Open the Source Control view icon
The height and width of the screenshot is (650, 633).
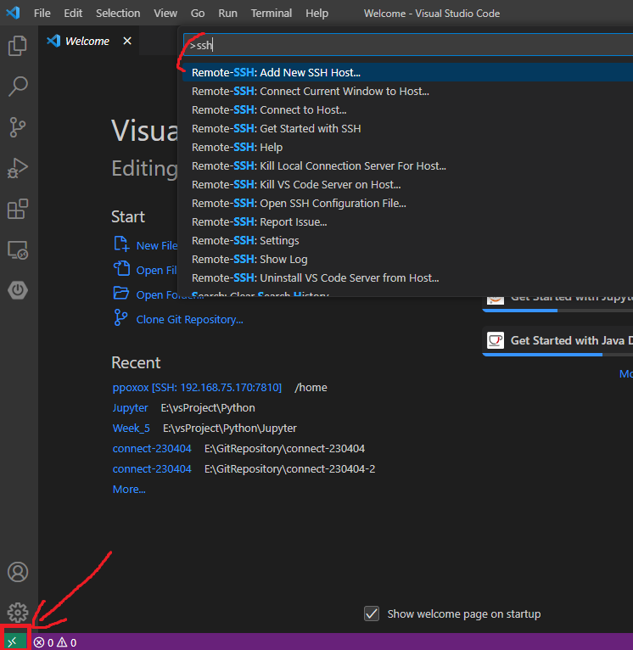pos(18,127)
